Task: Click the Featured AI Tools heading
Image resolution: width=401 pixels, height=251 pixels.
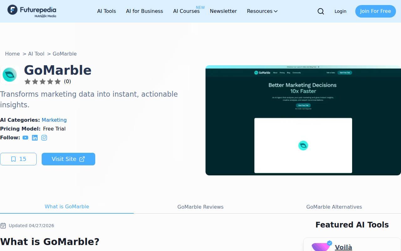Action: 352,225
